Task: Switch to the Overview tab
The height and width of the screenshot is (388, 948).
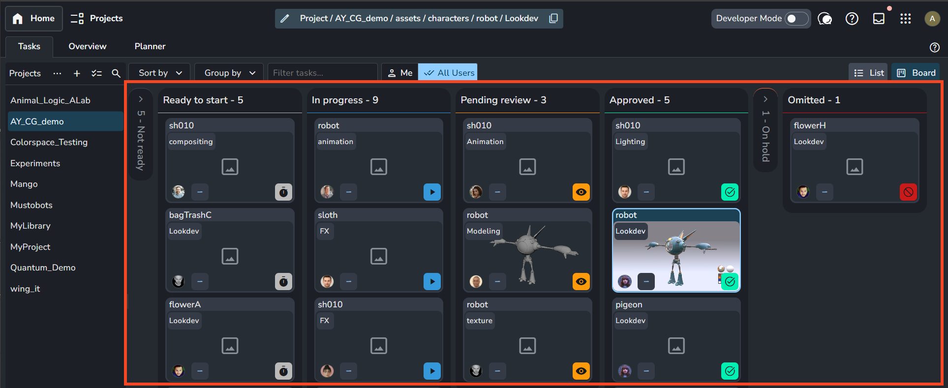Action: coord(87,46)
